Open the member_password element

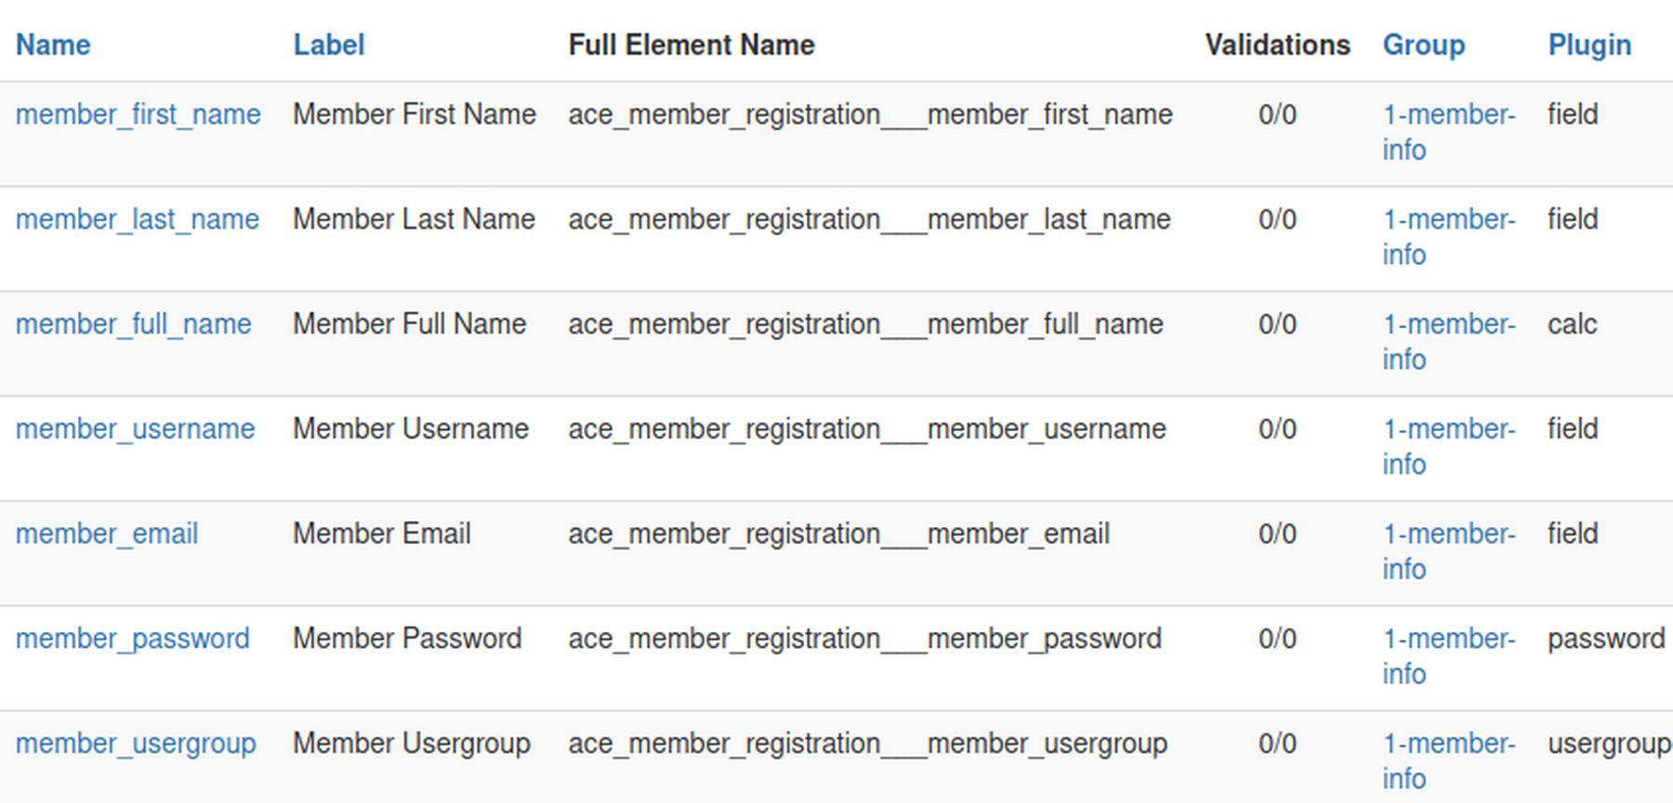(132, 639)
